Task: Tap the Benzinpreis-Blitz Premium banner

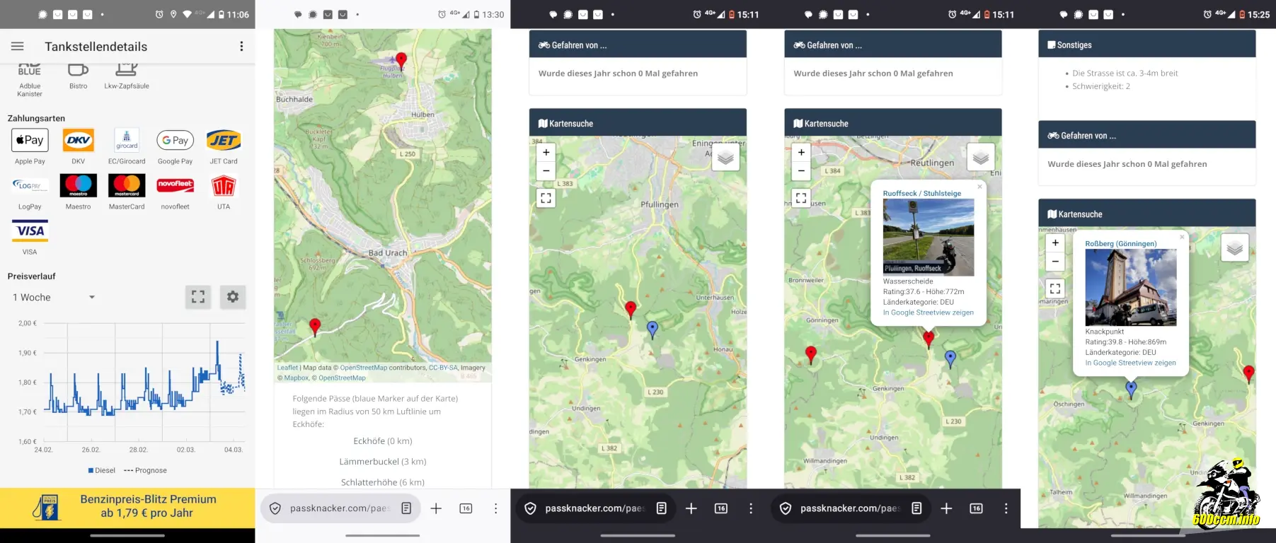Action: click(x=127, y=506)
